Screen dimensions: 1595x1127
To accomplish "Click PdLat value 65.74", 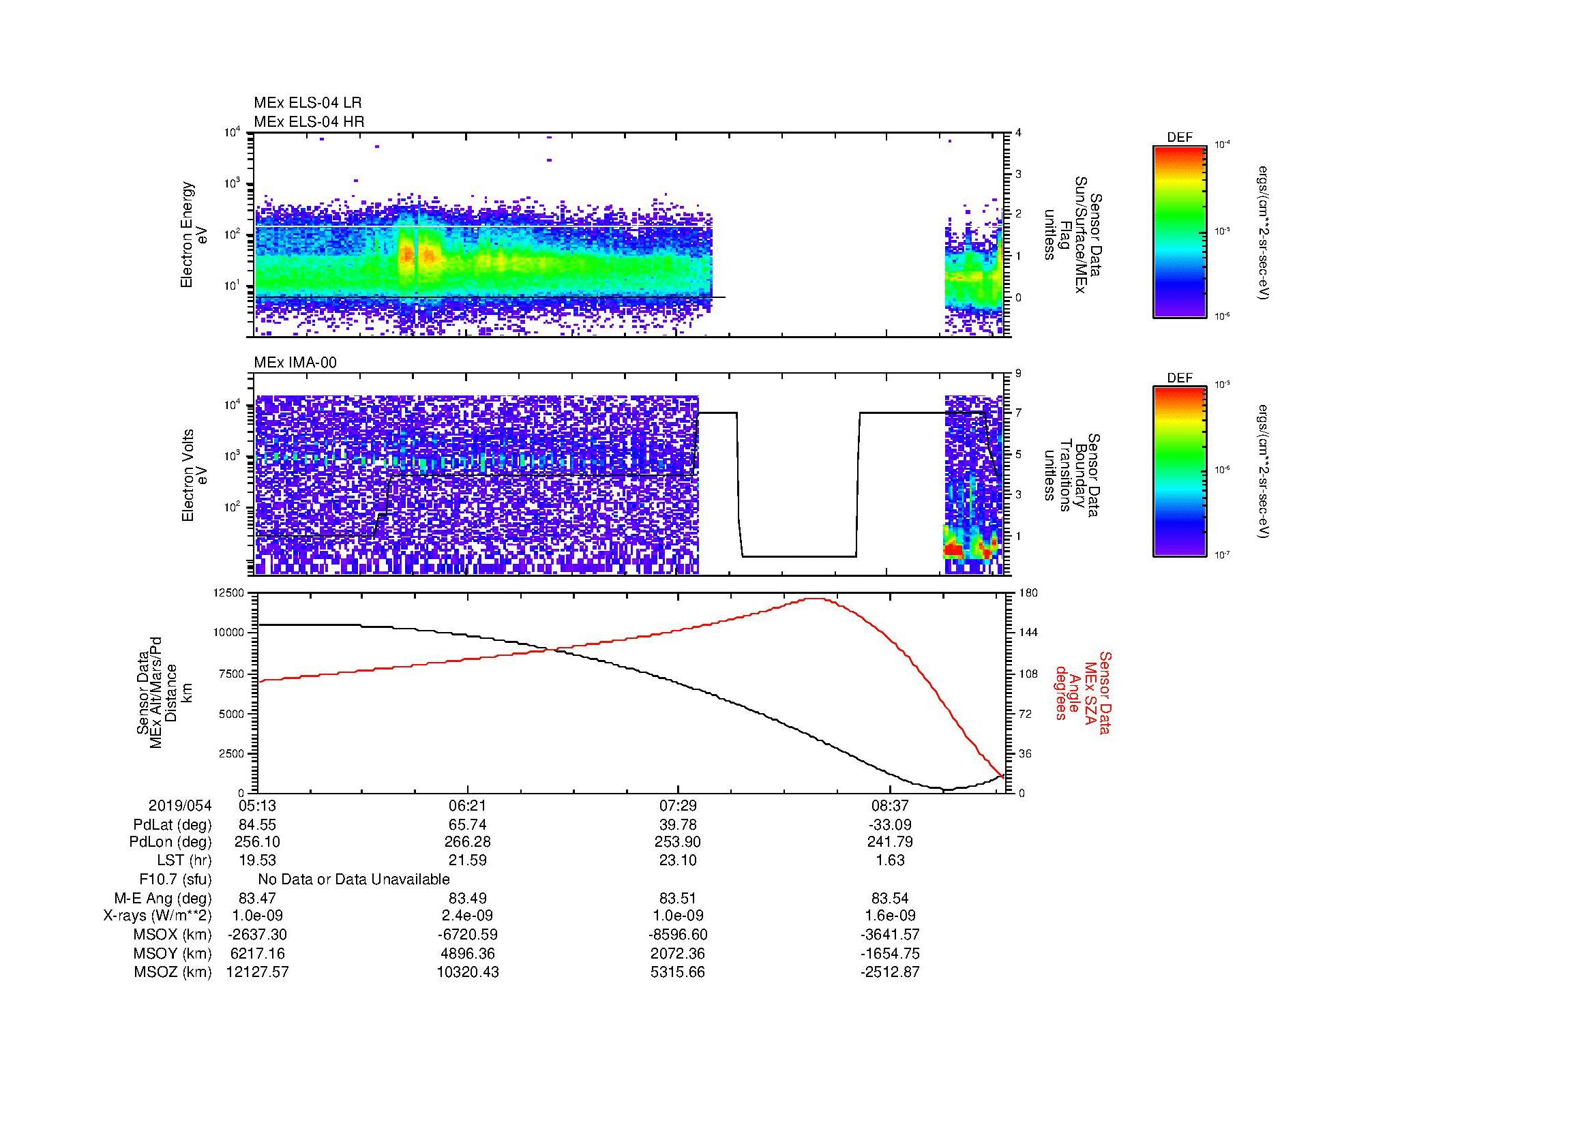I will [468, 825].
